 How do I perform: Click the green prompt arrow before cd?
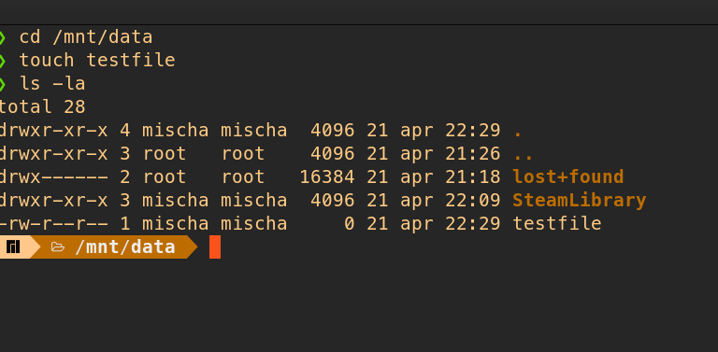point(2,37)
